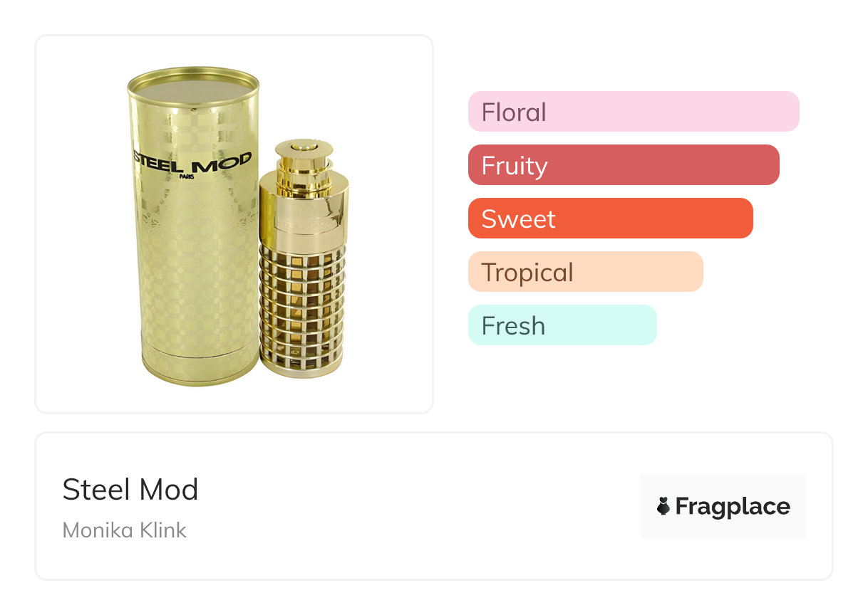Click the small PARIS text on tube
This screenshot has width=868, height=615.
187,177
